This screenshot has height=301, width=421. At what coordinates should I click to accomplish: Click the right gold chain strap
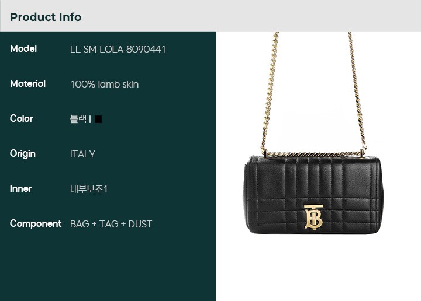357,92
